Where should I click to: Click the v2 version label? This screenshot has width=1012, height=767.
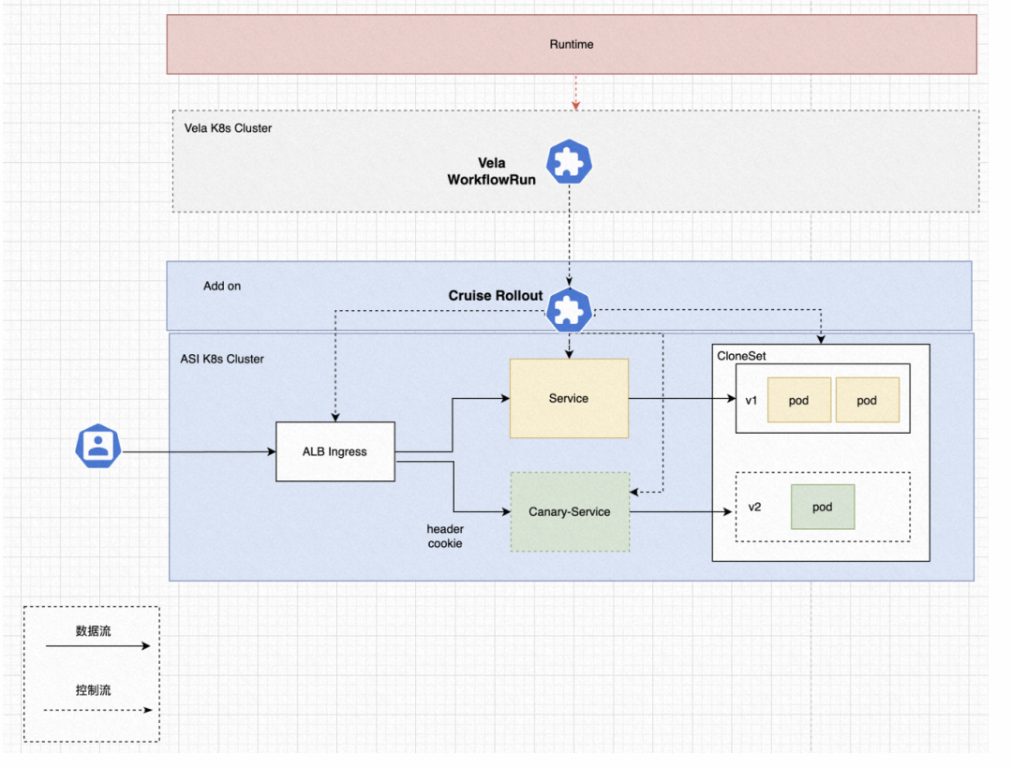coord(754,507)
